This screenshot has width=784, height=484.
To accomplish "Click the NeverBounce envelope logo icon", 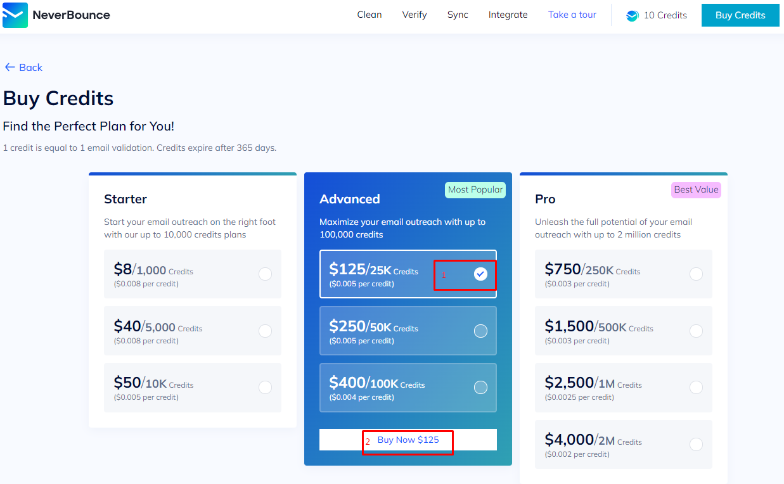I will tap(15, 15).
